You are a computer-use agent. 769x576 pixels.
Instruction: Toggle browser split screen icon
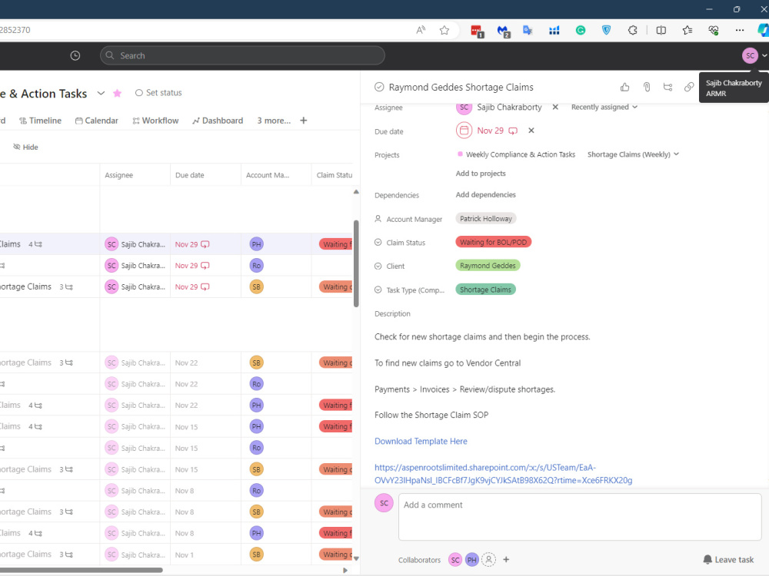pos(661,31)
